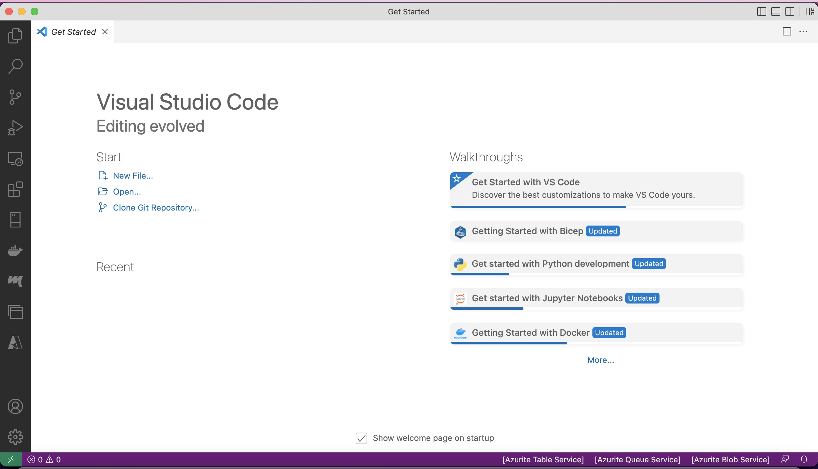The height and width of the screenshot is (469, 818).
Task: Open the Explorer view
Action: tap(15, 35)
